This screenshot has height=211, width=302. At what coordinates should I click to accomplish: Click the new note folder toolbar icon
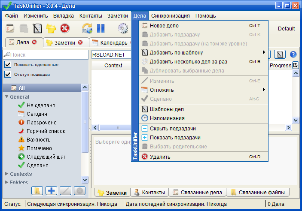[51, 28]
